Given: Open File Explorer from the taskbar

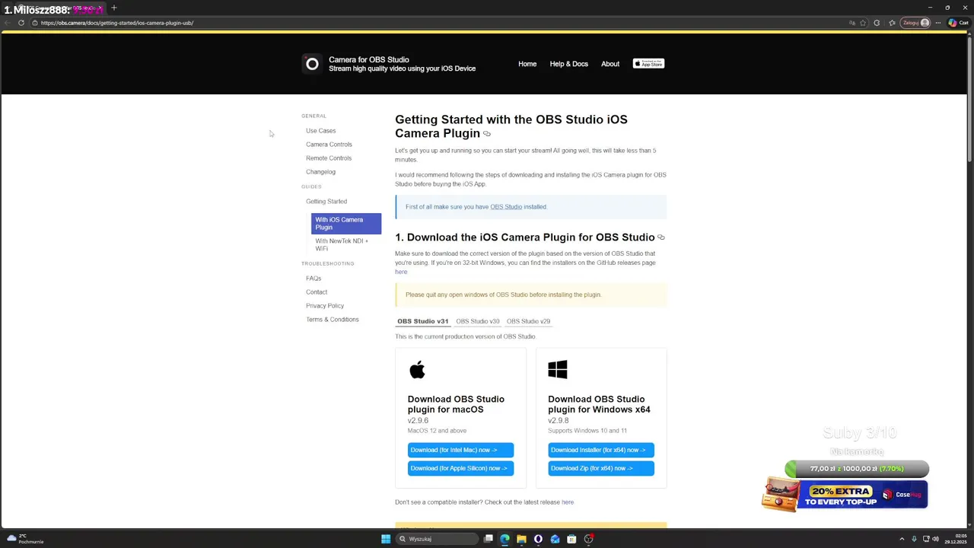Looking at the screenshot, I should point(521,539).
